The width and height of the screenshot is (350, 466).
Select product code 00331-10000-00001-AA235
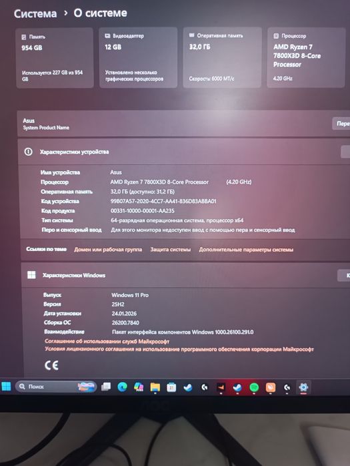pos(143,211)
